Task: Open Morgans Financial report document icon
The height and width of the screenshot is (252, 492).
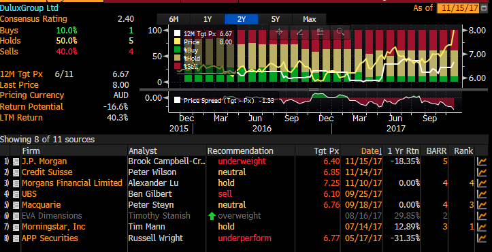Action: point(16,184)
